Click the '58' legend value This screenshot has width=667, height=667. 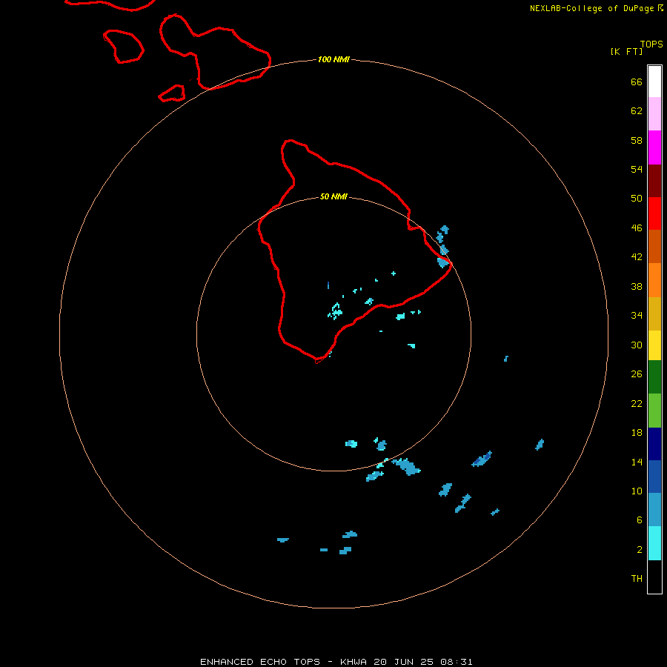(x=637, y=140)
